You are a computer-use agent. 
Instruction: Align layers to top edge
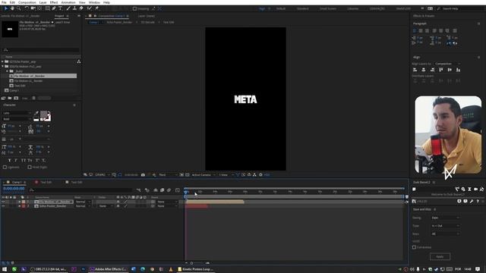pyautogui.click(x=441, y=70)
